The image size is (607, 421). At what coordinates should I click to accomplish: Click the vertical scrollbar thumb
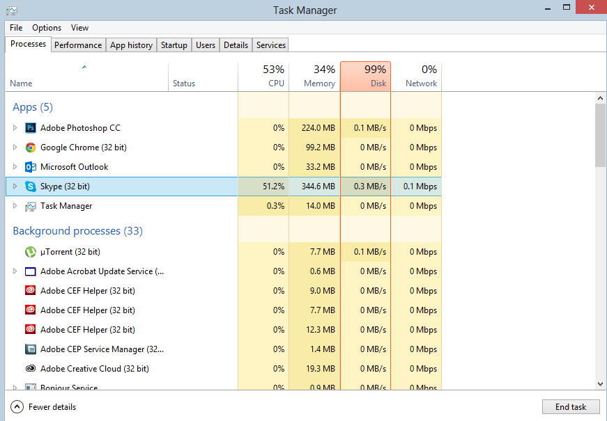[601, 136]
